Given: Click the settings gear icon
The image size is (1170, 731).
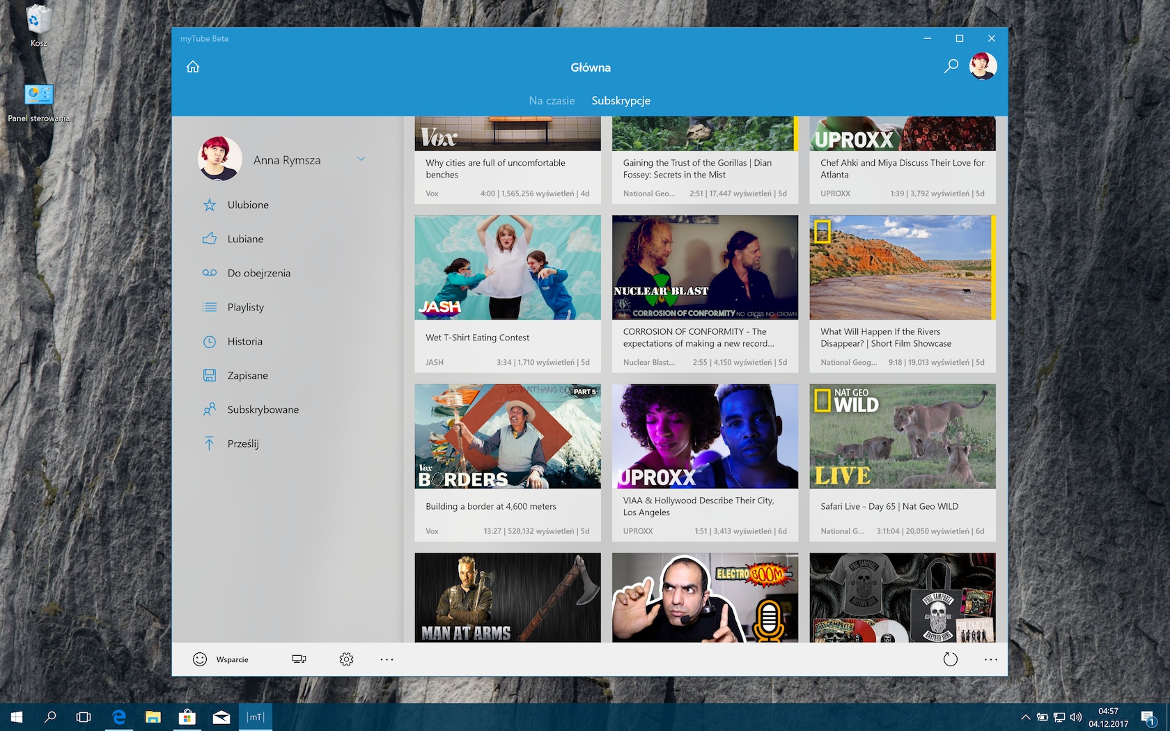Looking at the screenshot, I should (x=346, y=659).
